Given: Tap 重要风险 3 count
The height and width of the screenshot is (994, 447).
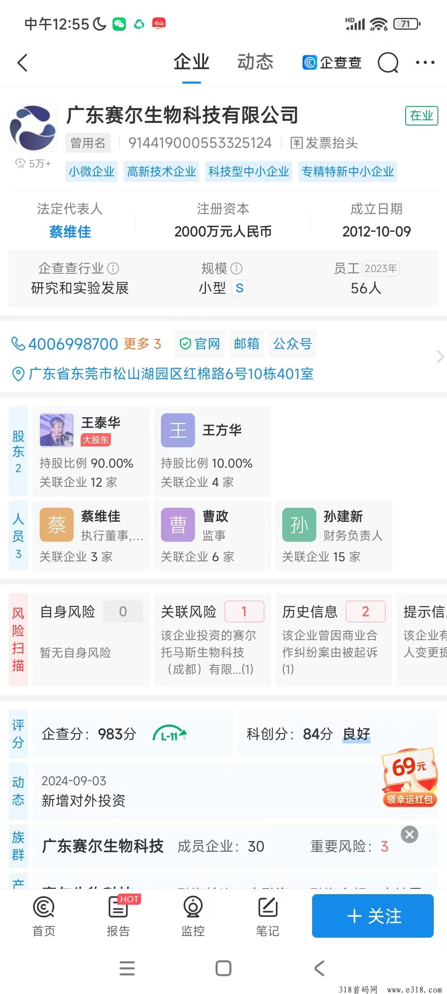Looking at the screenshot, I should tap(350, 846).
